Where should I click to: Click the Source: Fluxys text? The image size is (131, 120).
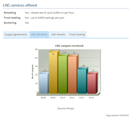pos(66,108)
